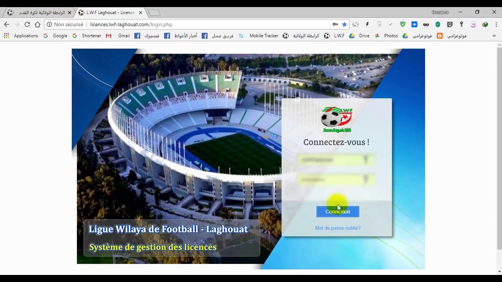Viewport: 502px width, 282px height.
Task: Open the Applications bookmark shortcut
Action: pyautogui.click(x=21, y=36)
